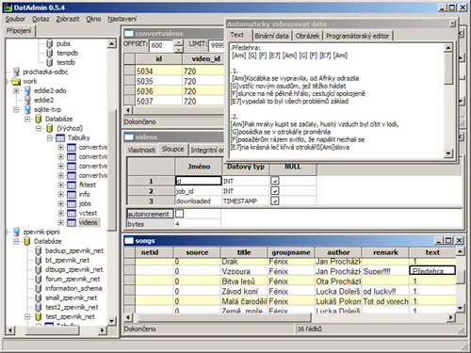
Task: Click the prochazka-odbc connection icon
Action: pos(16,72)
